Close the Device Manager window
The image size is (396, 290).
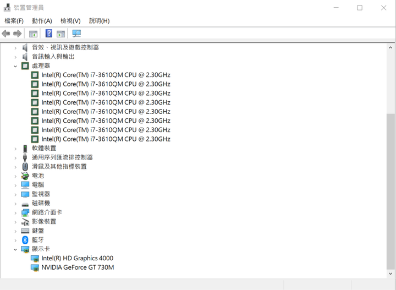coord(384,8)
